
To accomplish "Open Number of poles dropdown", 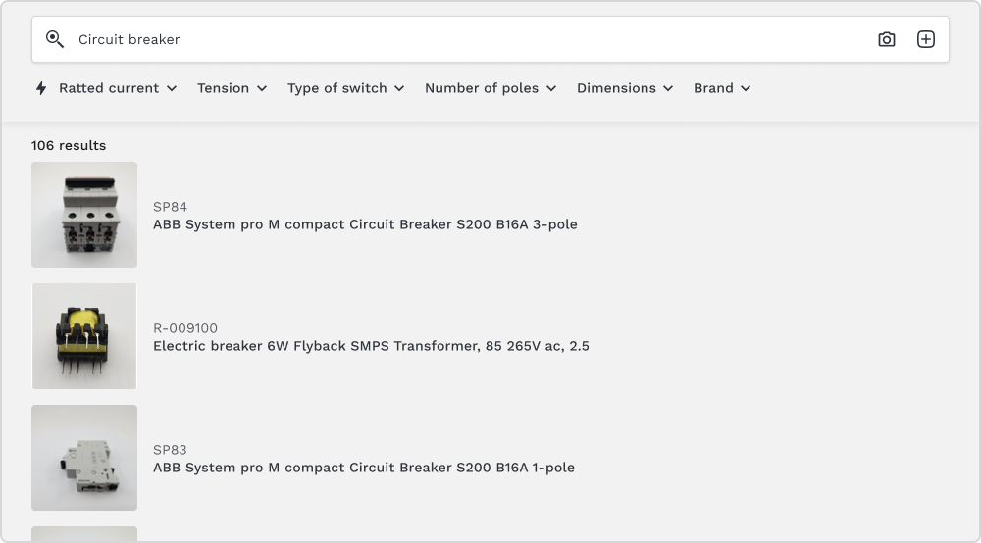I will tap(490, 88).
